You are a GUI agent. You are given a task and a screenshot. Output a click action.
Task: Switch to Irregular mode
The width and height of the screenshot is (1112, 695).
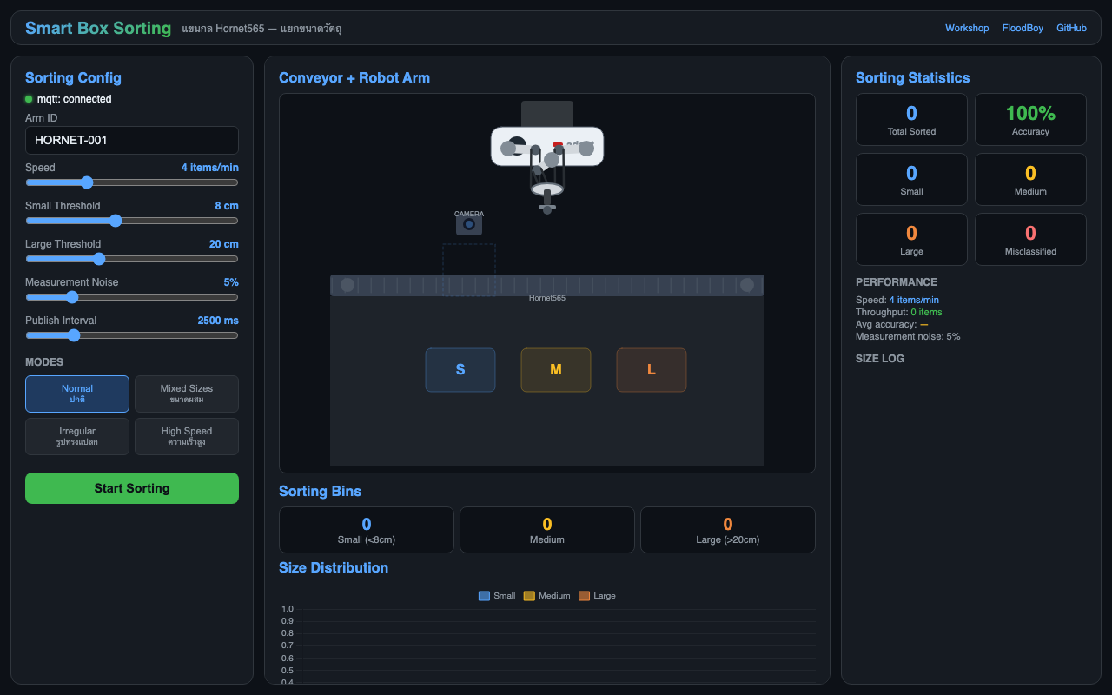[77, 436]
